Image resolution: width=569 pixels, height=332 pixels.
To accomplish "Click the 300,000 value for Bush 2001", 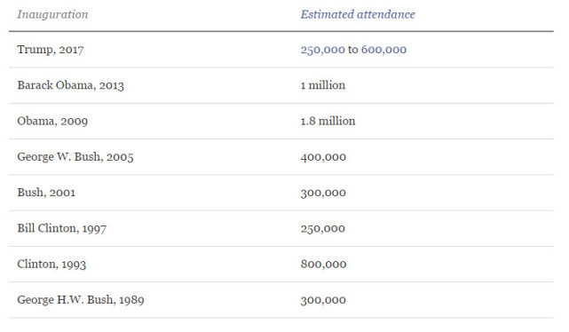I will click(x=323, y=193).
